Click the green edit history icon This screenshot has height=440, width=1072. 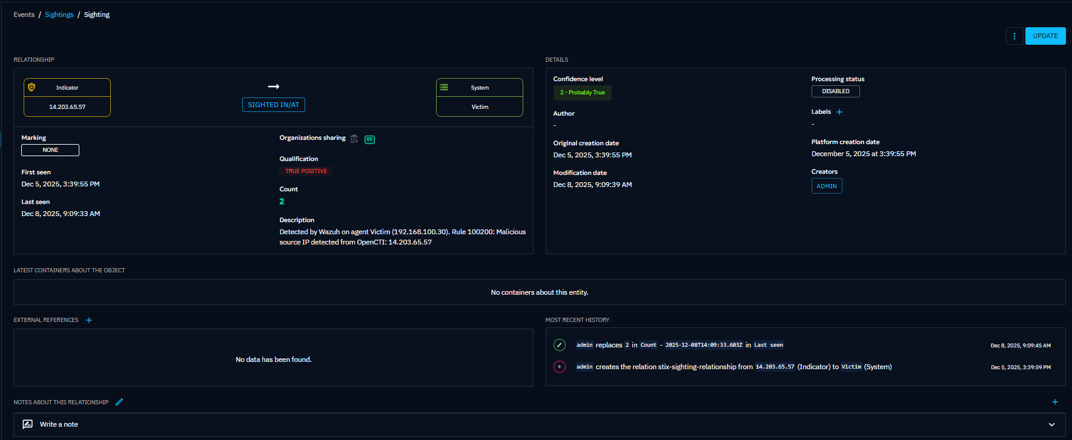point(560,345)
